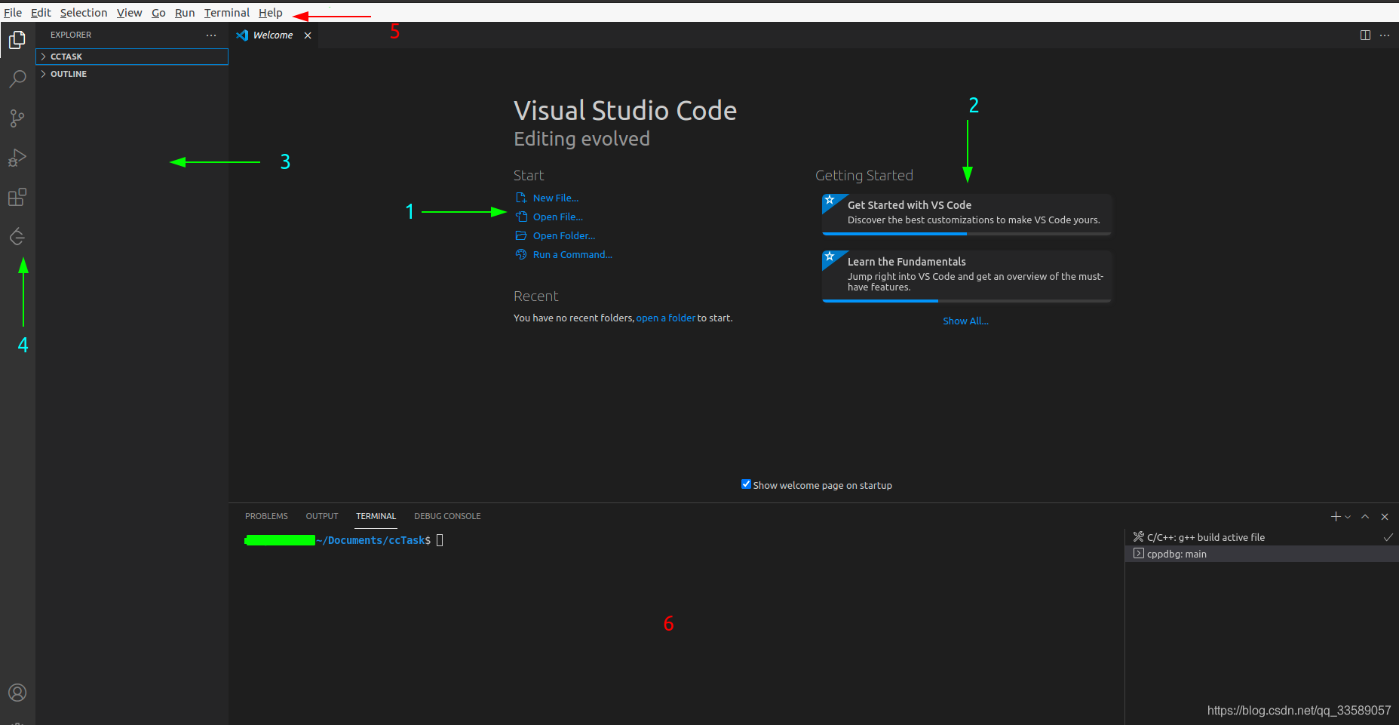The height and width of the screenshot is (725, 1399).
Task: Select the Welcome editor tab
Action: point(273,35)
